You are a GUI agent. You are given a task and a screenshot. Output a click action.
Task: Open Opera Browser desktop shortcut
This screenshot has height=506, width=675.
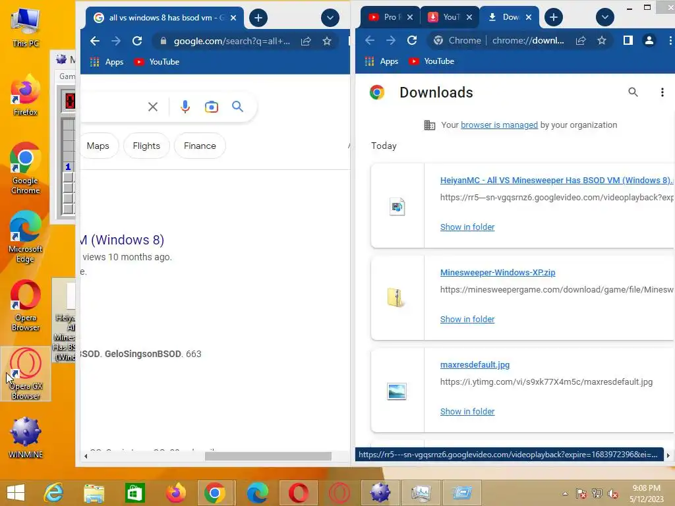click(26, 306)
